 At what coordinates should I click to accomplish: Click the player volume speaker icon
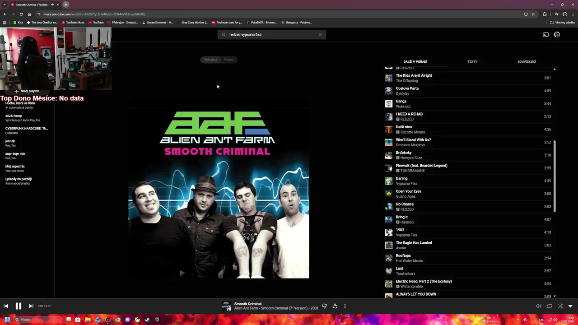click(x=539, y=306)
